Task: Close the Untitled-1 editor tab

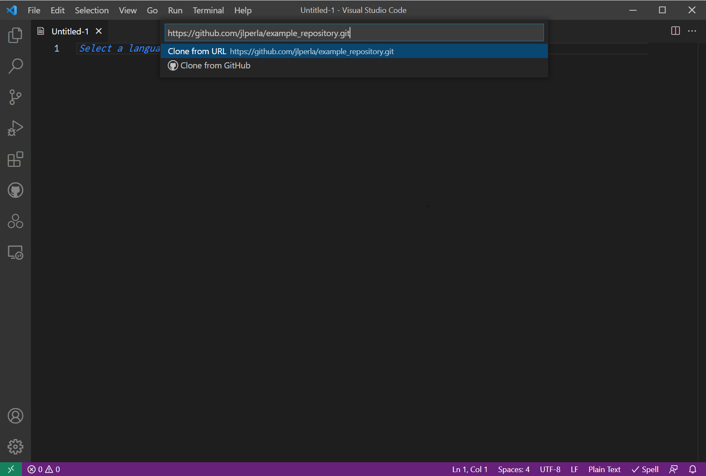Action: click(x=99, y=31)
